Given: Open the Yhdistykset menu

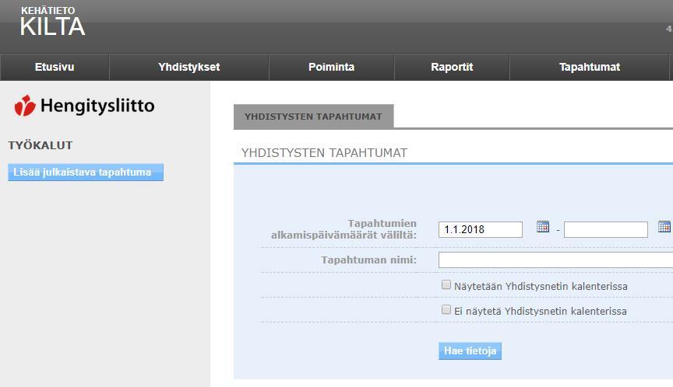Looking at the screenshot, I should [x=189, y=67].
